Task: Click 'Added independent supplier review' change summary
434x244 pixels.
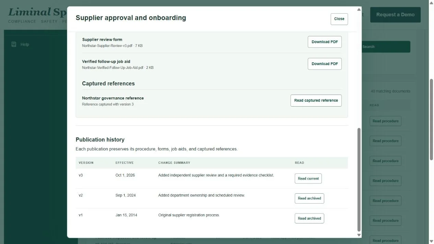Action: tap(216, 175)
